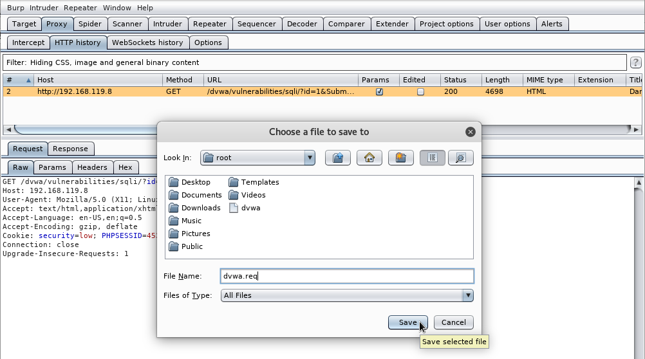Create a new folder with toolbar icon
This screenshot has height=359, width=645.
(400, 158)
